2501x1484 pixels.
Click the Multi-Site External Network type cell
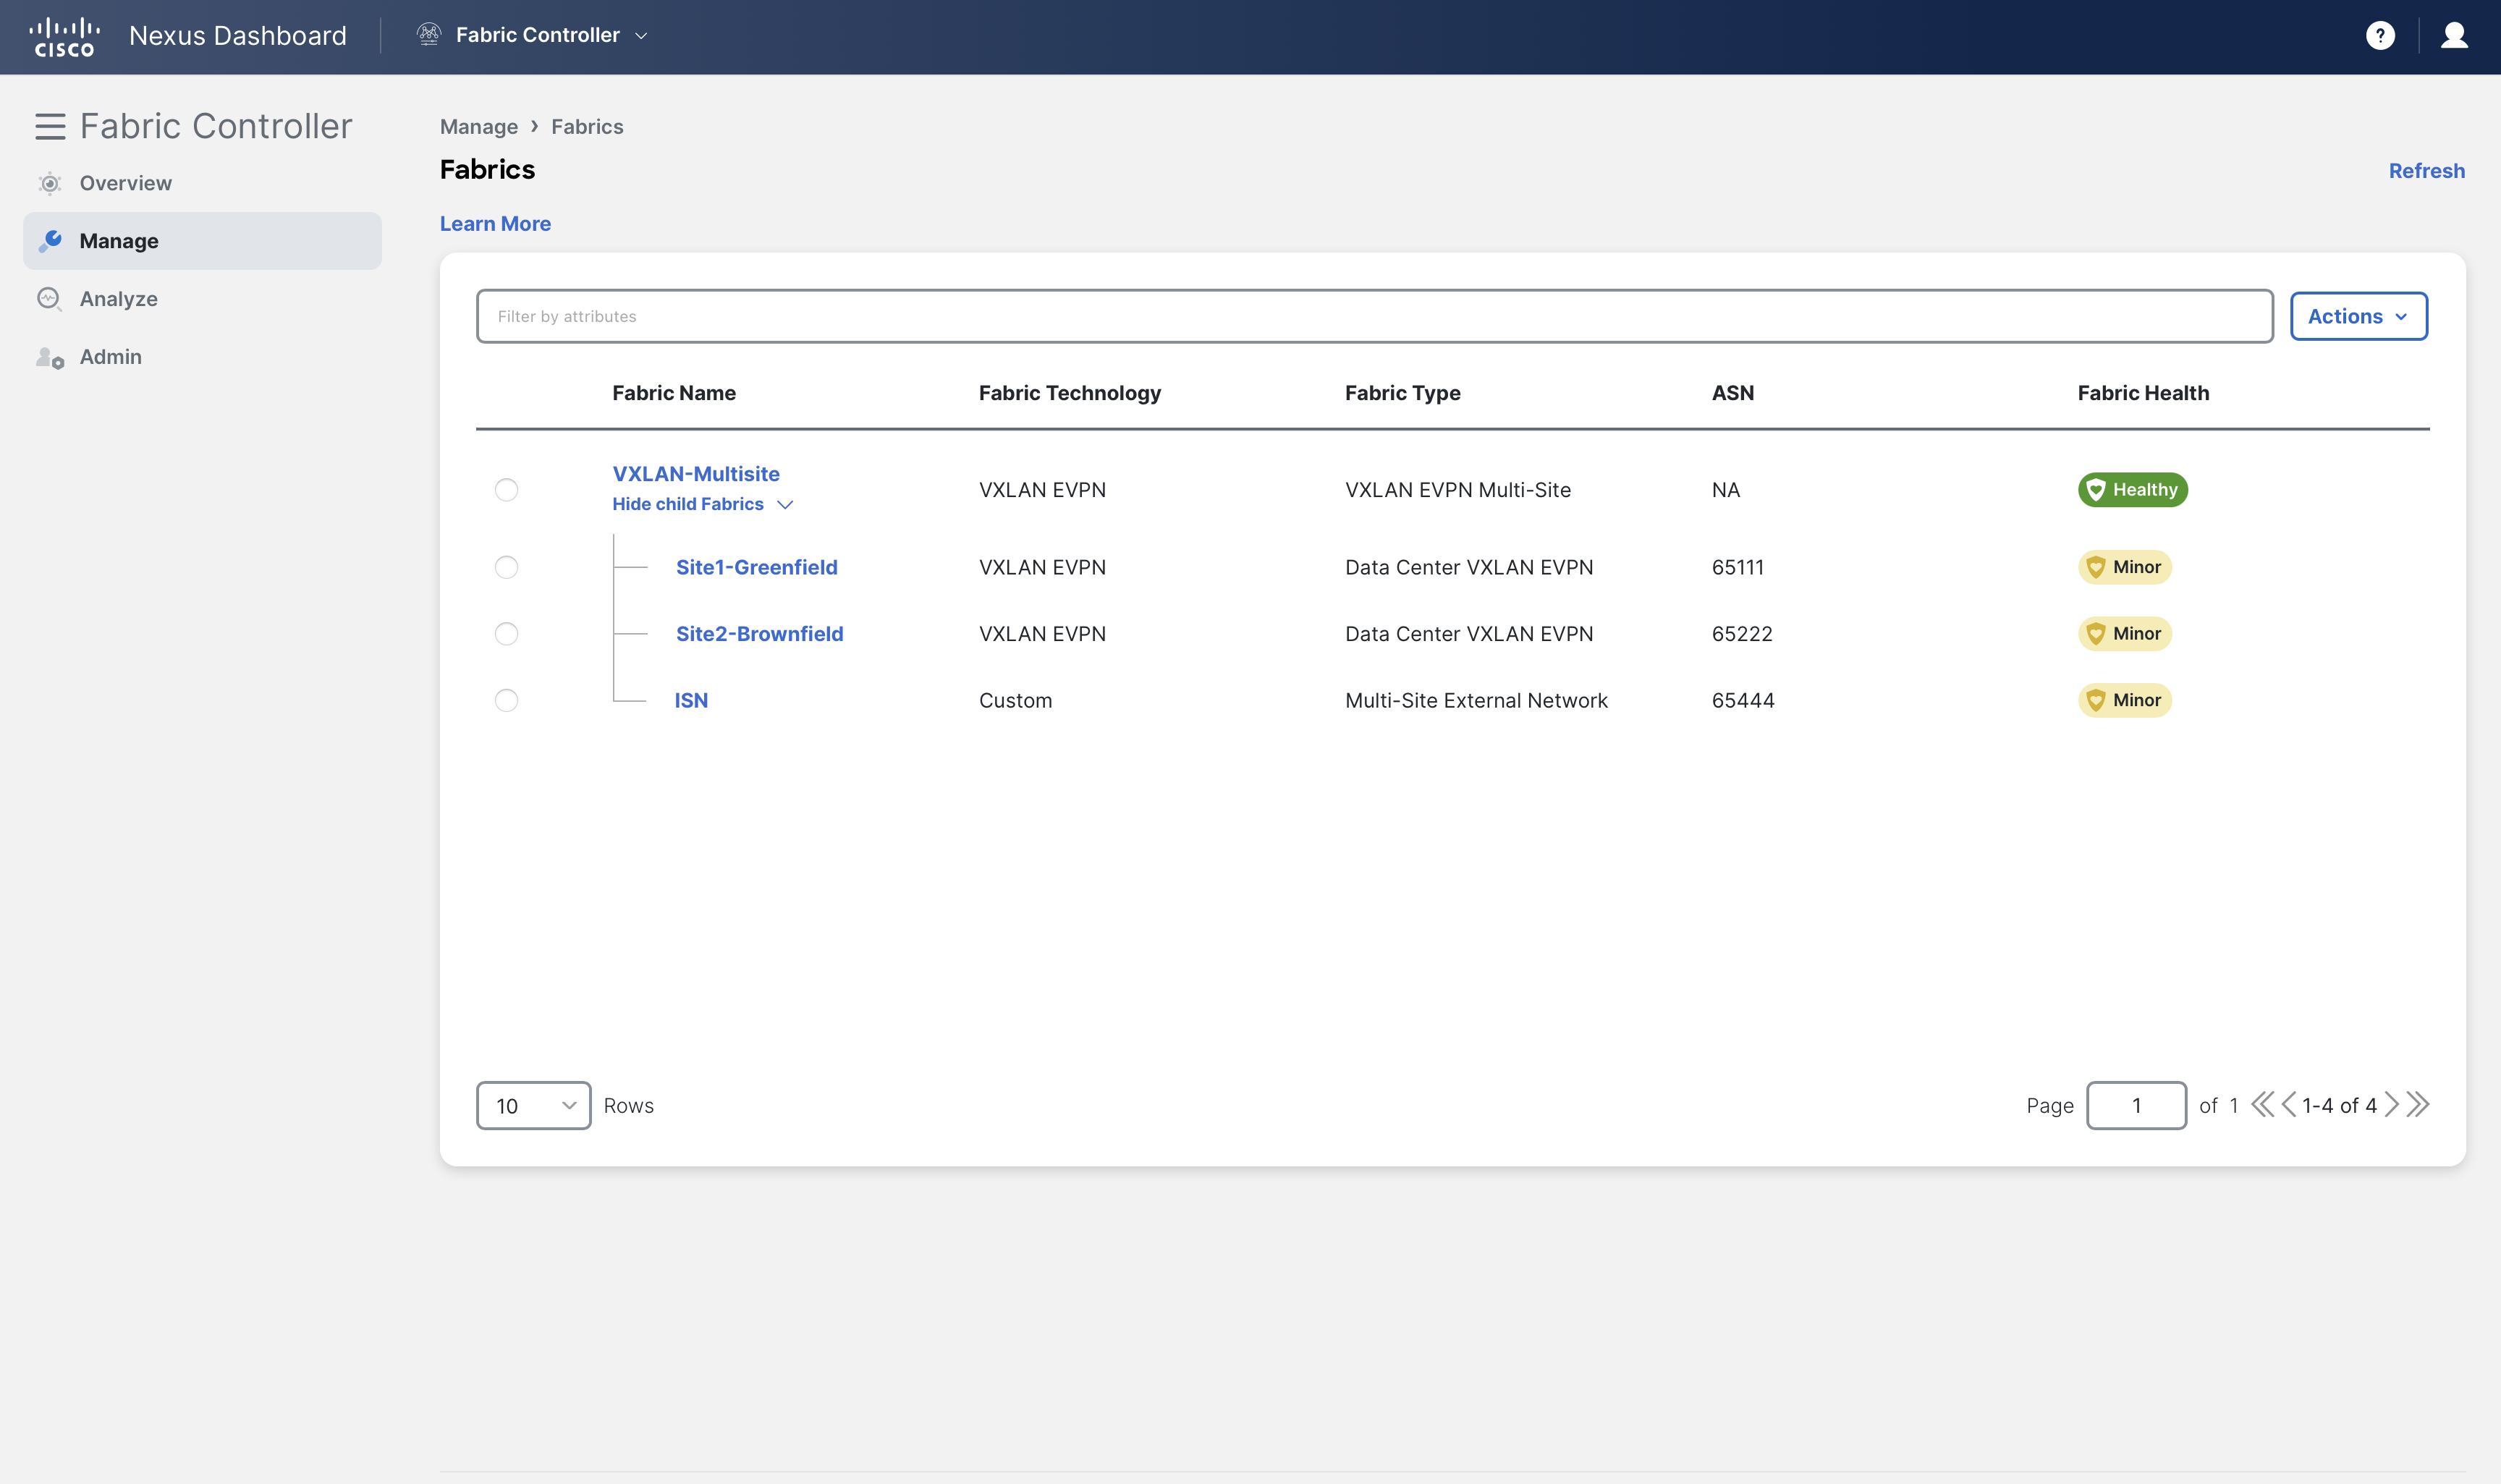pyautogui.click(x=1476, y=700)
